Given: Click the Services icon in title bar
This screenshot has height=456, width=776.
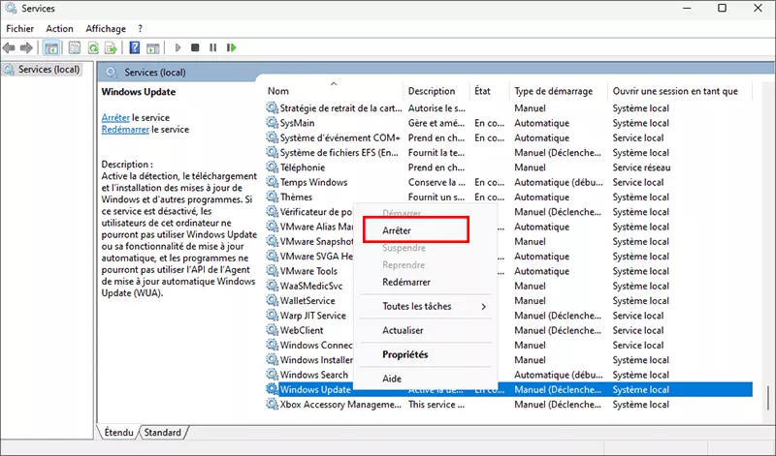Looking at the screenshot, I should 11,8.
